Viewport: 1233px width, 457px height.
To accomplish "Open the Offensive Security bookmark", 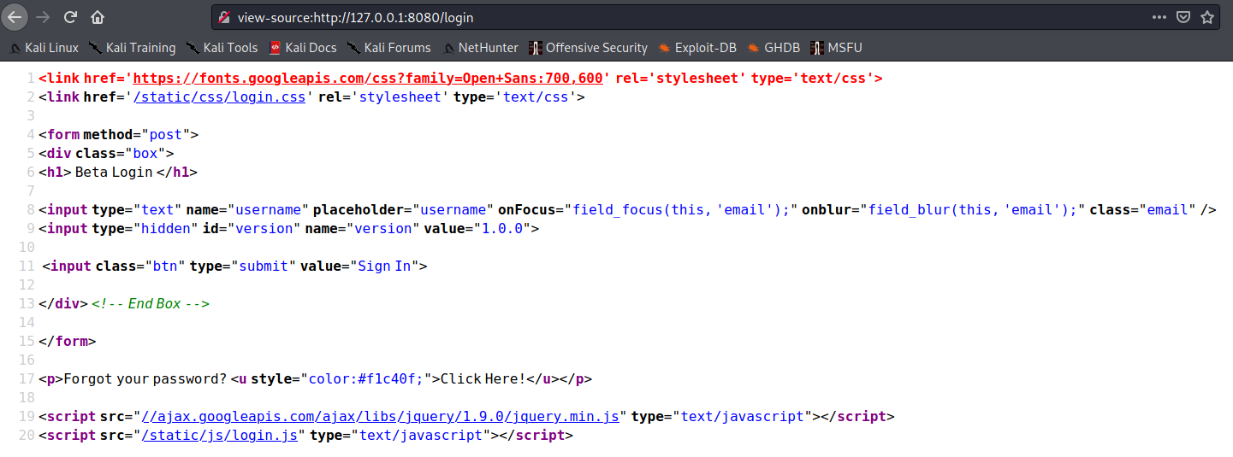I will coord(588,48).
